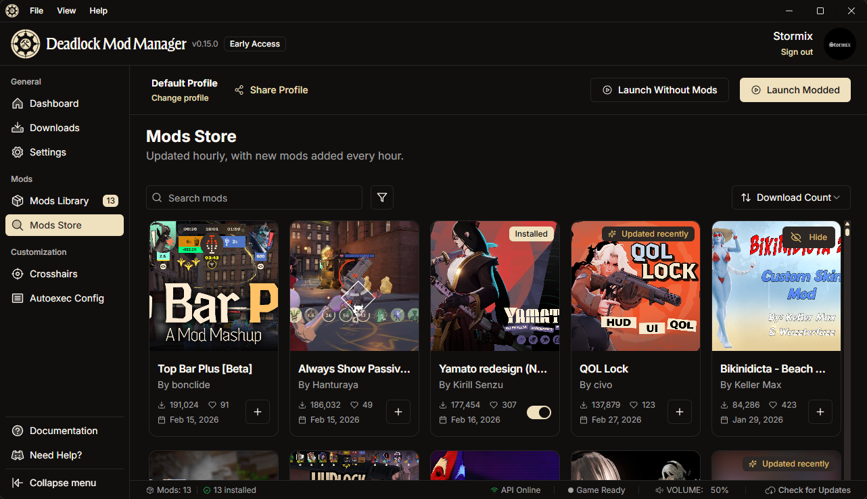The height and width of the screenshot is (499, 867).
Task: Click inside the Search mods field
Action: (254, 197)
